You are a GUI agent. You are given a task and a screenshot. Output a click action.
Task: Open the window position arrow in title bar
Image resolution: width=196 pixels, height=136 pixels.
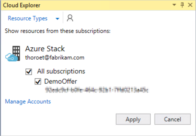point(174,5)
